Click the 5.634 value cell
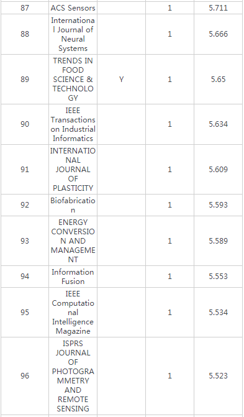The image size is (244, 417). tap(218, 124)
